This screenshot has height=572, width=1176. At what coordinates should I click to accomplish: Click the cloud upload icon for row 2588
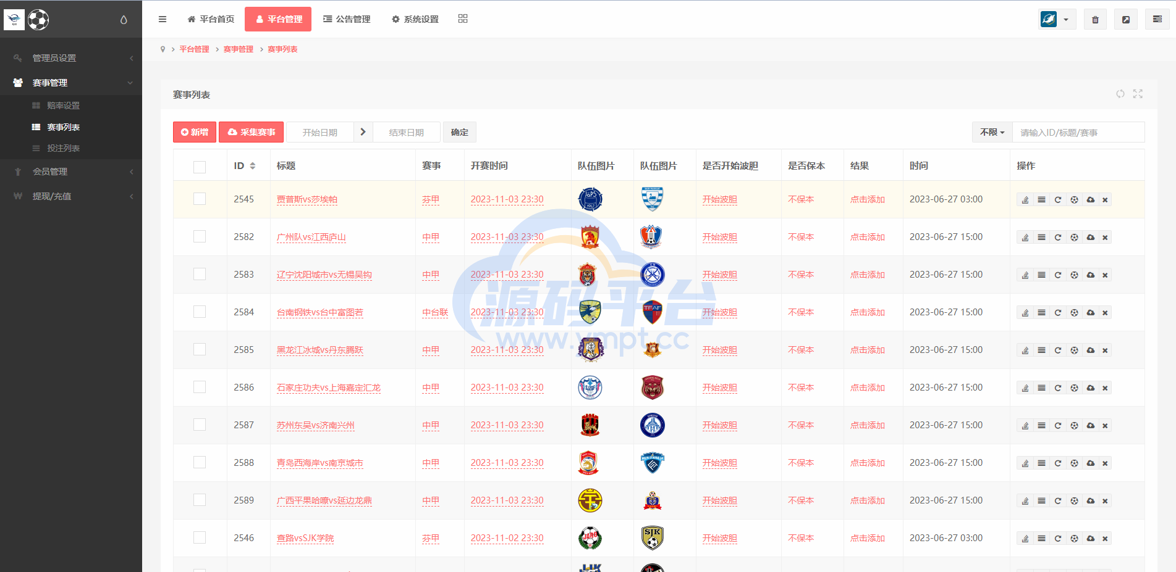pos(1091,463)
